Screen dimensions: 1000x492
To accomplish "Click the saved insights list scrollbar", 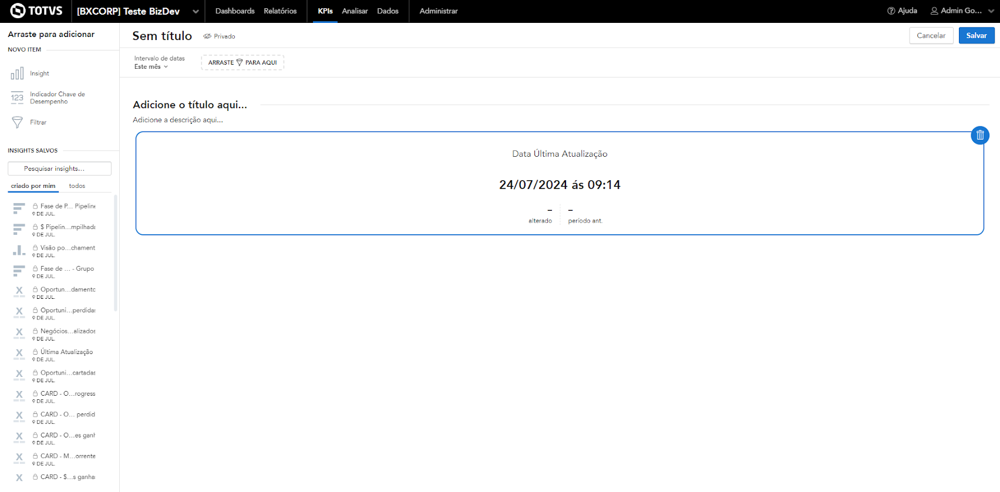I will pos(116,253).
